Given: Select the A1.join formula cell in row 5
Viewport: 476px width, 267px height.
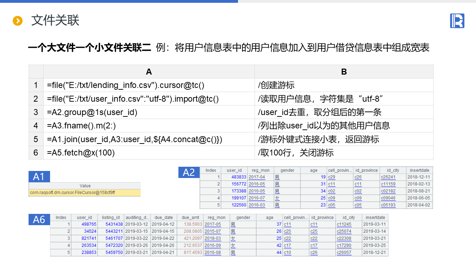Looking at the screenshot, I should pos(149,139).
